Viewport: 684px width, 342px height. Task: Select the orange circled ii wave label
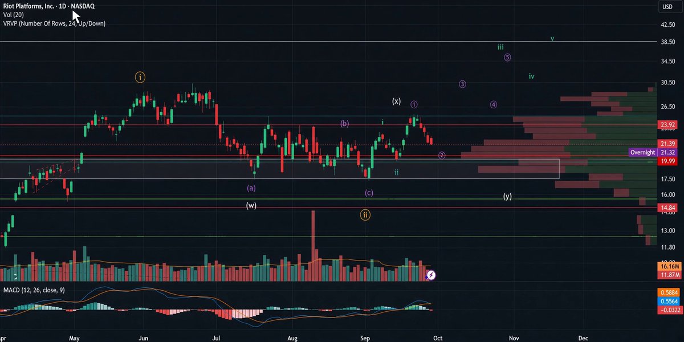click(x=365, y=215)
